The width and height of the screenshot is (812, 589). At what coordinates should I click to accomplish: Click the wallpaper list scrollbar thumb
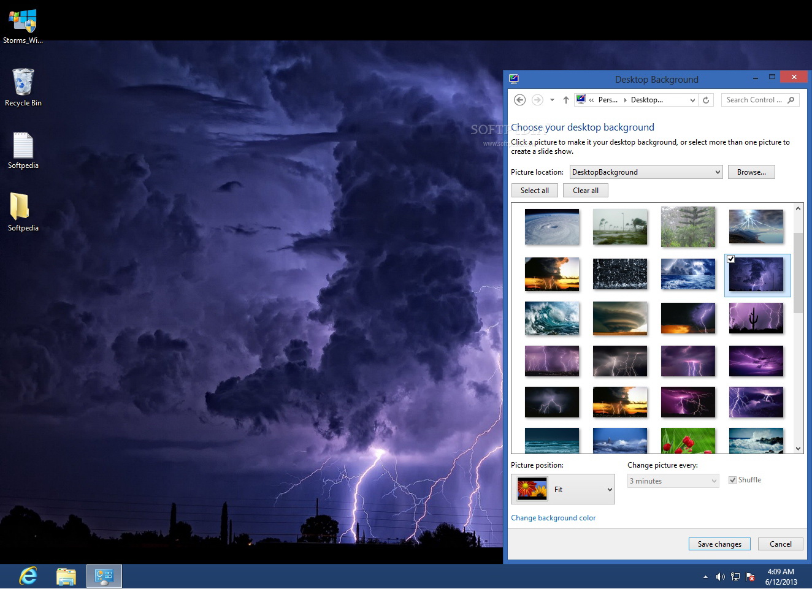[x=798, y=273]
